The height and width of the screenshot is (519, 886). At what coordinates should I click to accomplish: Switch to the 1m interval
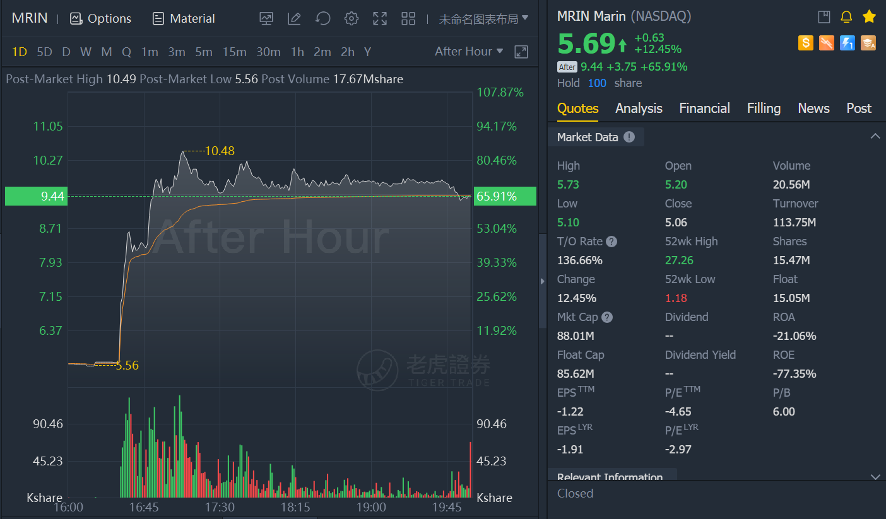[150, 52]
